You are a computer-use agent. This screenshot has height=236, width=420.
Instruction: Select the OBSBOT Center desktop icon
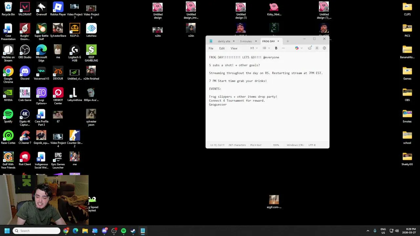pyautogui.click(x=58, y=97)
